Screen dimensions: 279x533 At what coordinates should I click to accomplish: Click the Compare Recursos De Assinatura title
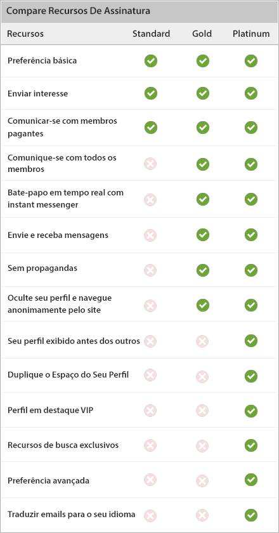click(x=79, y=11)
